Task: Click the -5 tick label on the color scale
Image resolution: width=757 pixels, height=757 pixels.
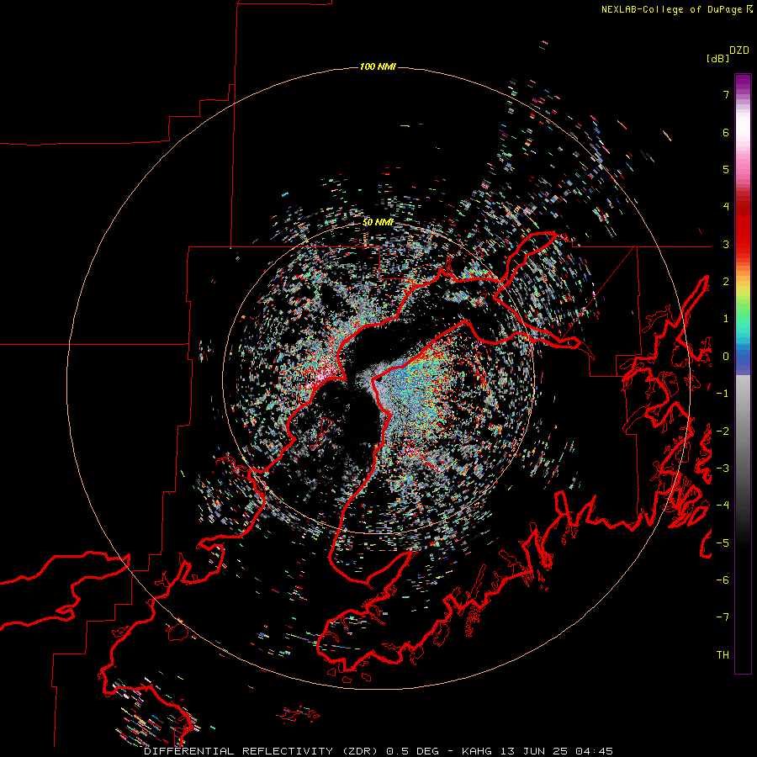Action: (x=723, y=543)
